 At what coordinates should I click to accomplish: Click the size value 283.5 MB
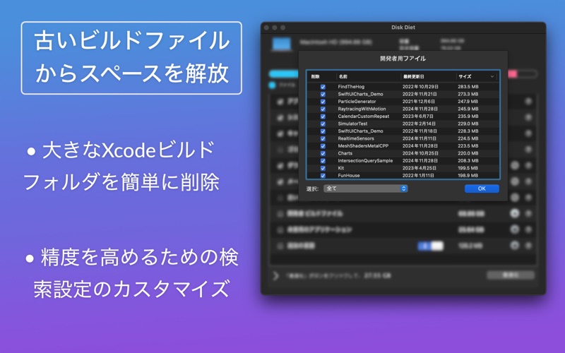[468, 87]
